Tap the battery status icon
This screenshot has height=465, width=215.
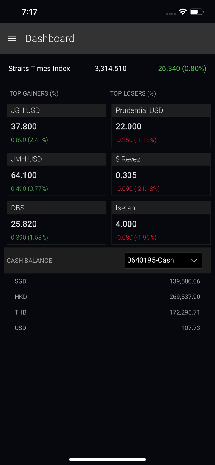pos(197,12)
